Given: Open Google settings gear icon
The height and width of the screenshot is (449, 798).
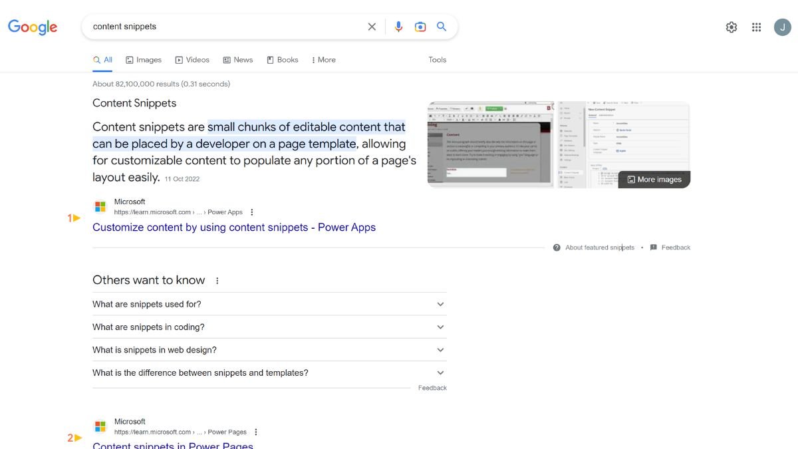Looking at the screenshot, I should click(731, 27).
